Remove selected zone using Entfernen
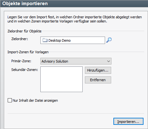 point(98,80)
